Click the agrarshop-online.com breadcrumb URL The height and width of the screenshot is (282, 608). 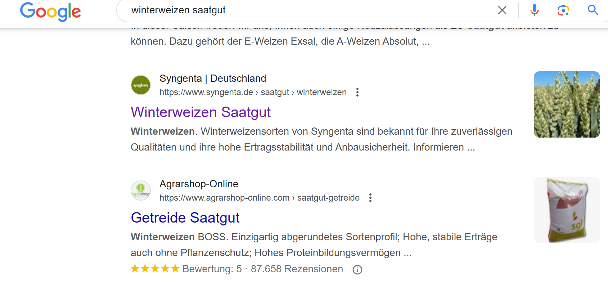259,198
